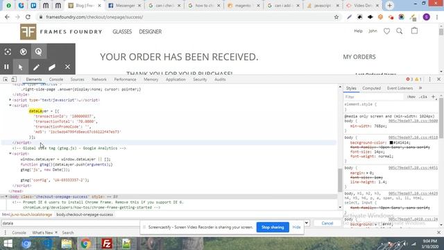Show more Styles pane tabs

pos(420,88)
